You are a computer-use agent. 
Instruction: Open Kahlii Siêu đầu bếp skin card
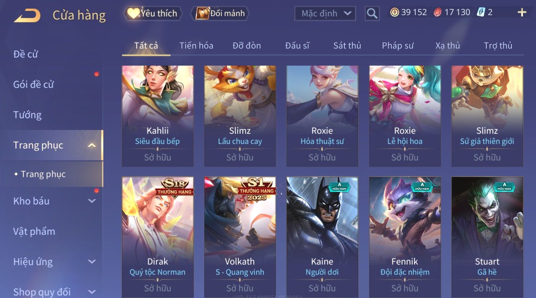click(x=158, y=116)
